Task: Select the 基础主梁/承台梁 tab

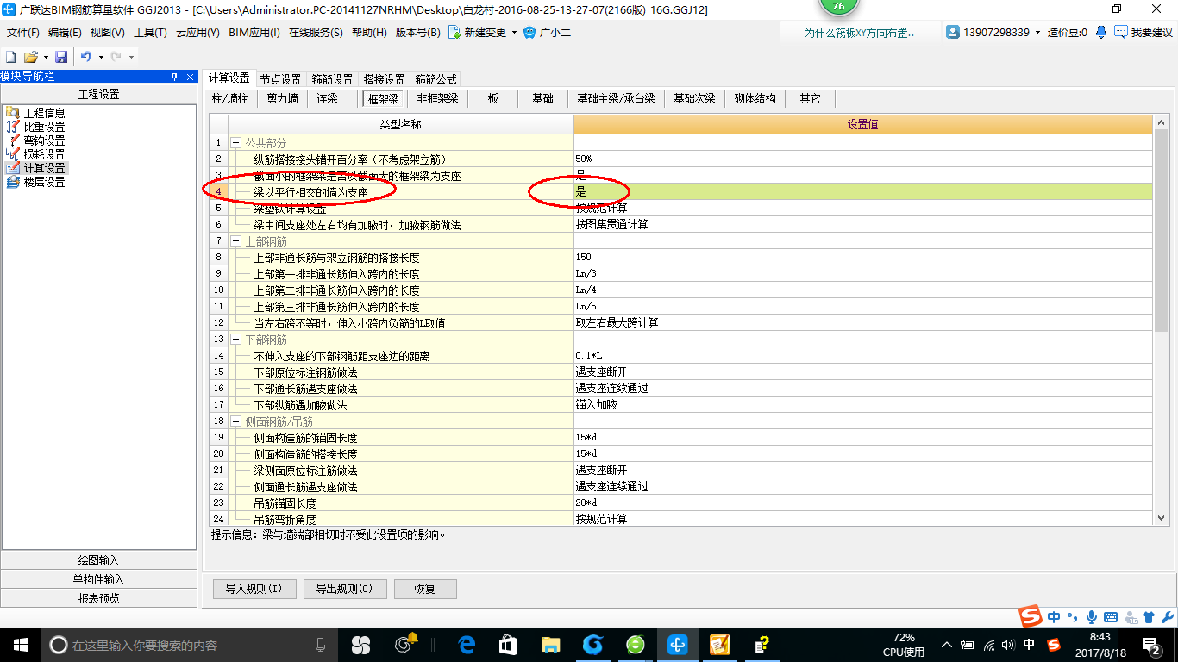Action: tap(616, 98)
